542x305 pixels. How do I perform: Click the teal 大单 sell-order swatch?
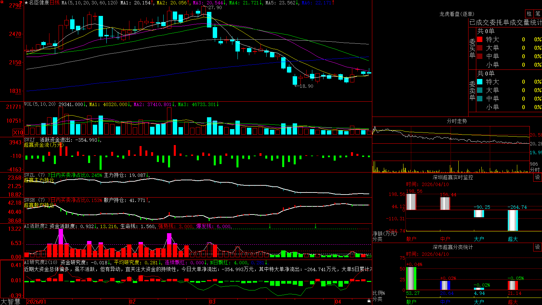click(x=480, y=90)
